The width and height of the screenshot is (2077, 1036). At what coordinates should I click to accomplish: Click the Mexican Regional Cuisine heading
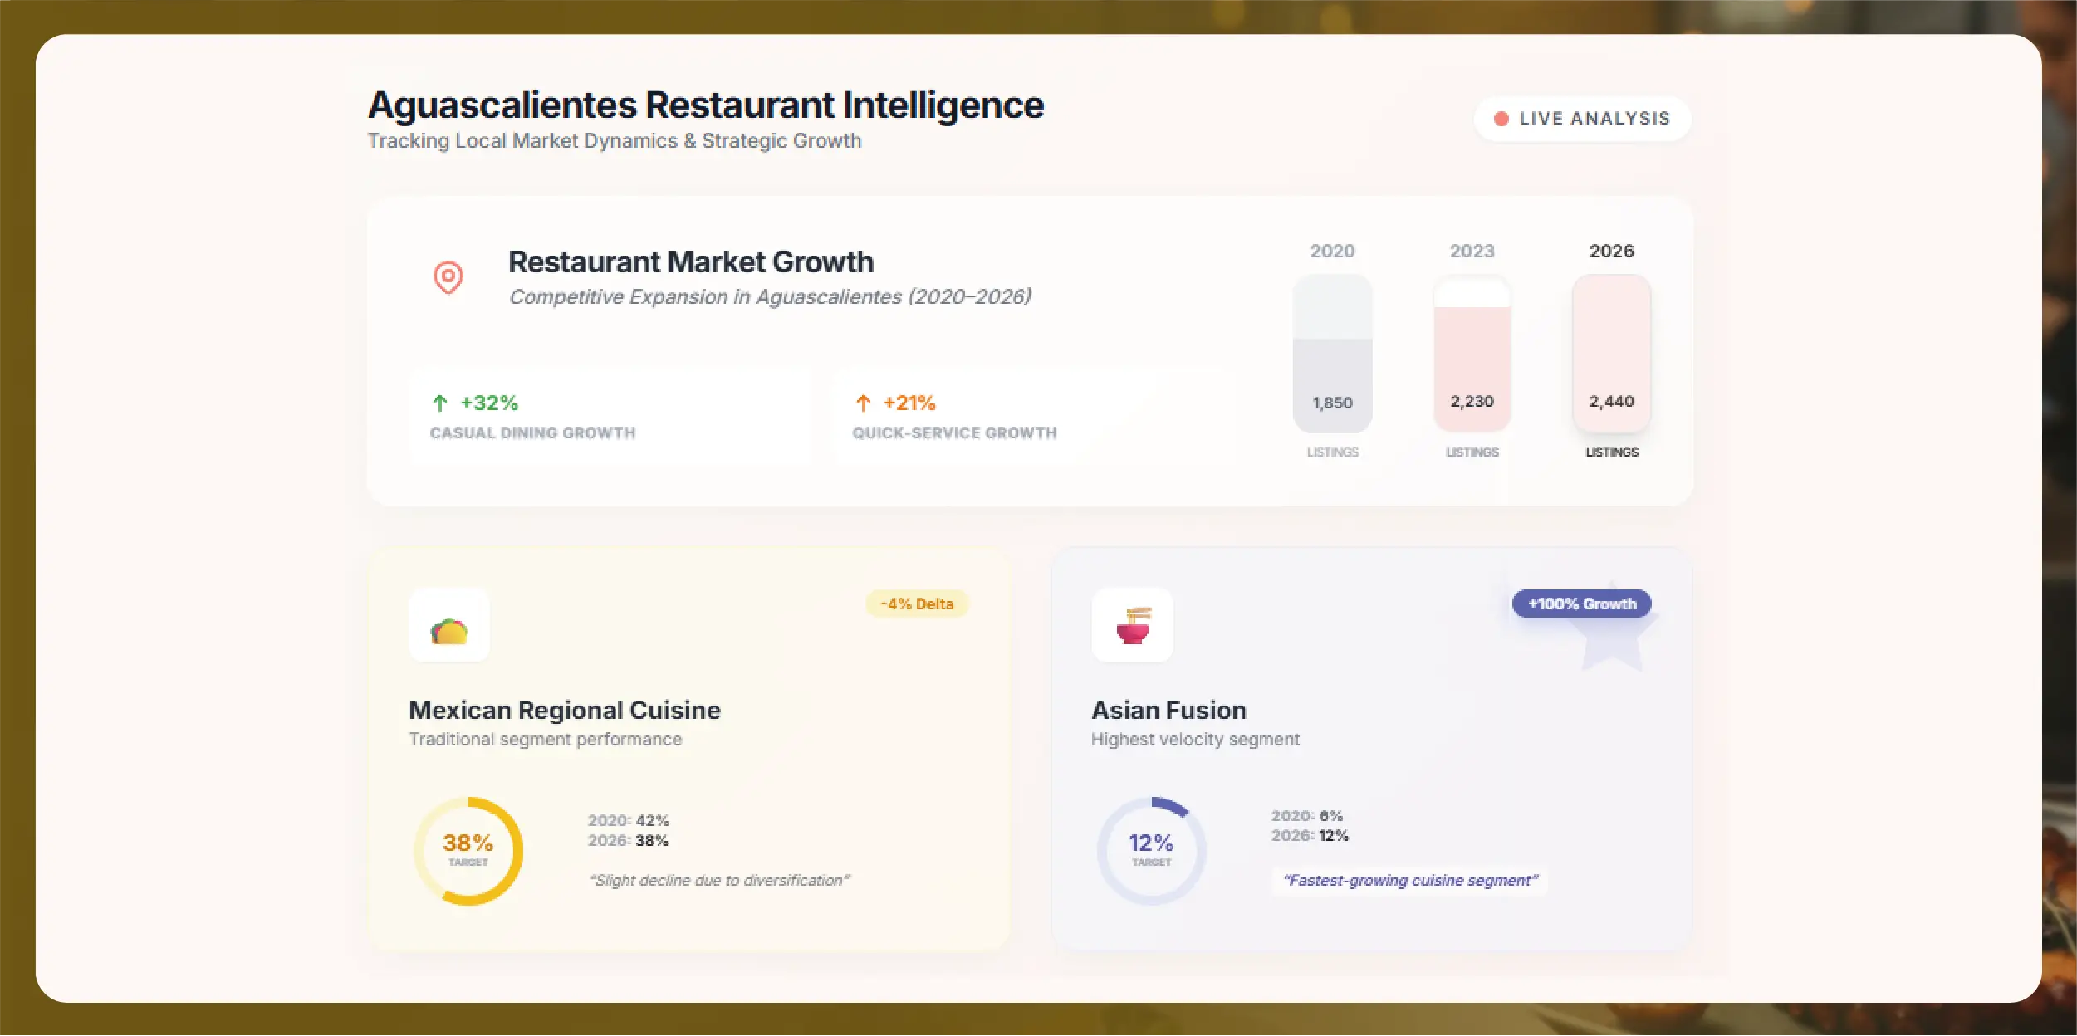coord(565,711)
